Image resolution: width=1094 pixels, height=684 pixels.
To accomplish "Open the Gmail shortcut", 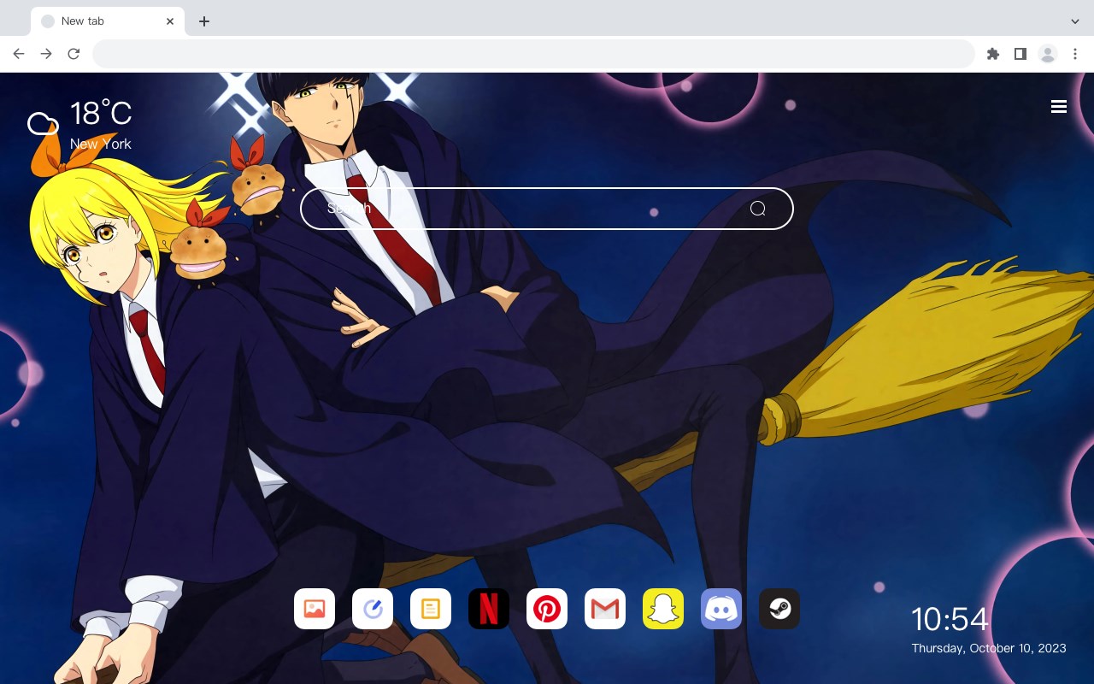I will point(605,609).
